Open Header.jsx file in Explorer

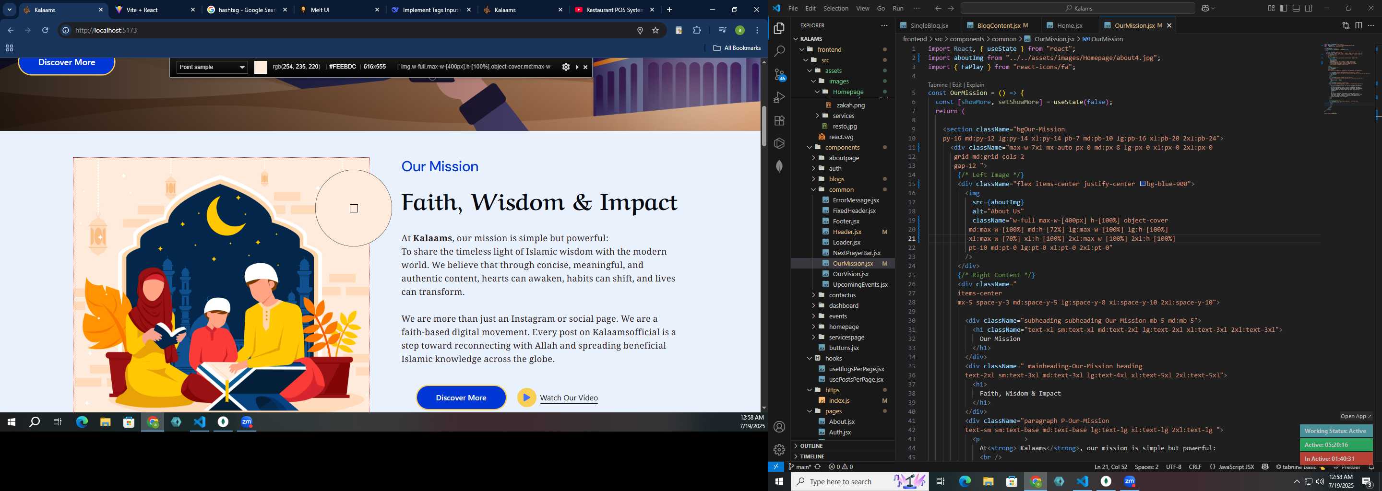click(846, 232)
